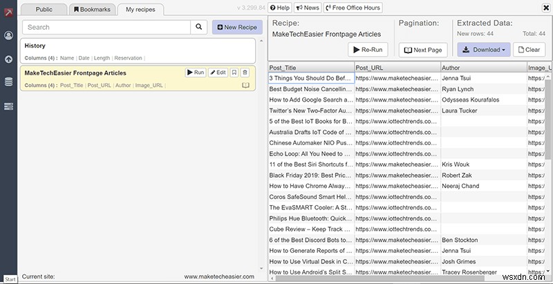Select the 'Black Friday 2019: Best Pric...' cell

point(311,175)
